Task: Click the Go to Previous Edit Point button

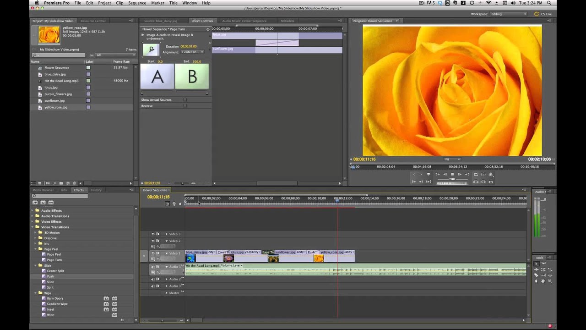Action: pos(437,174)
